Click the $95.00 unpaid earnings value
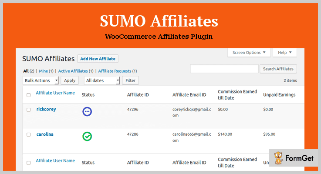 269,134
